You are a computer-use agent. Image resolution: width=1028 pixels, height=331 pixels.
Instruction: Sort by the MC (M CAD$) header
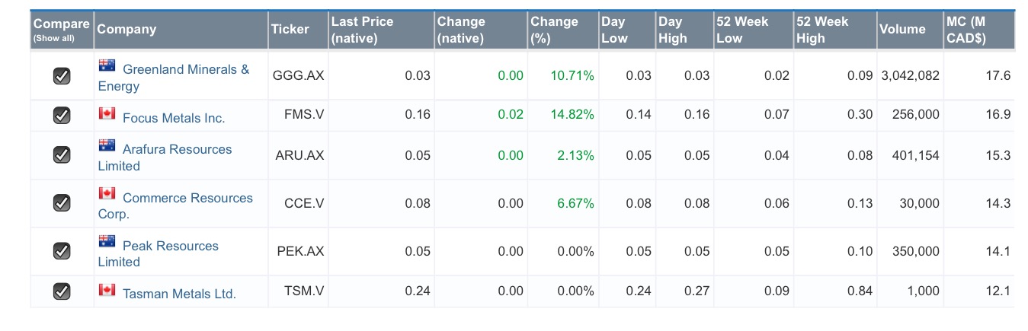point(966,30)
